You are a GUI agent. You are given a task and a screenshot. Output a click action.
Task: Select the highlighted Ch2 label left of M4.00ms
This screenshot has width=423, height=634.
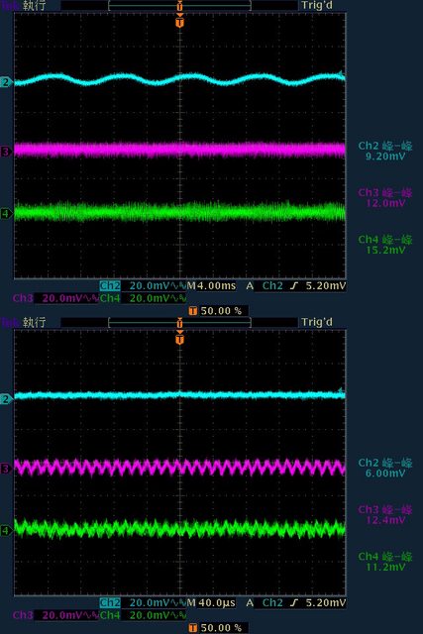click(x=110, y=286)
